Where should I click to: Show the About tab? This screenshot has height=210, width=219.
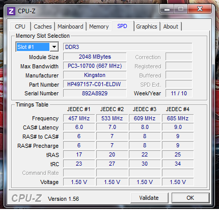pyautogui.click(x=171, y=27)
